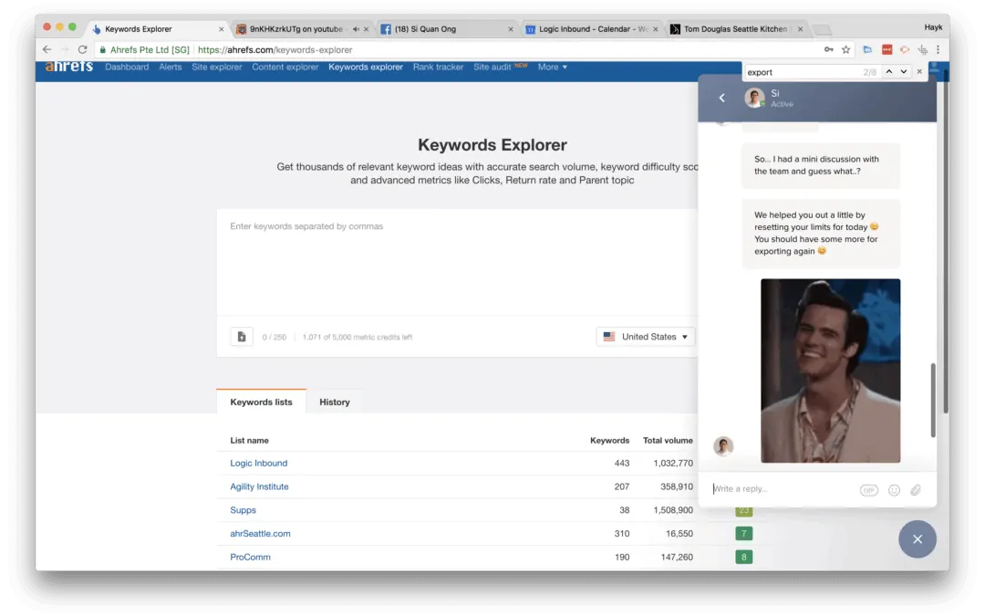Viewport: 985px width, 616px height.
Task: Open the United States country dropdown
Action: point(645,336)
